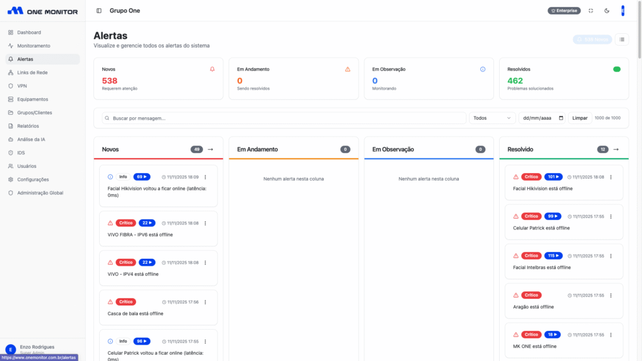Toggle dark mode with the moon icon
Screen dimensions: 642x361
(607, 11)
